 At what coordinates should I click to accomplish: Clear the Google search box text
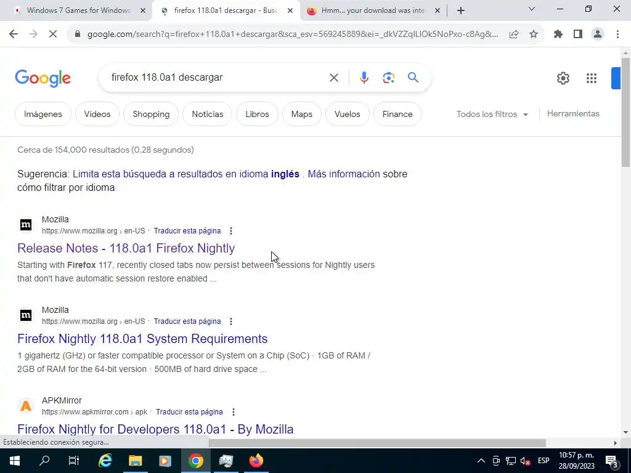(x=333, y=78)
